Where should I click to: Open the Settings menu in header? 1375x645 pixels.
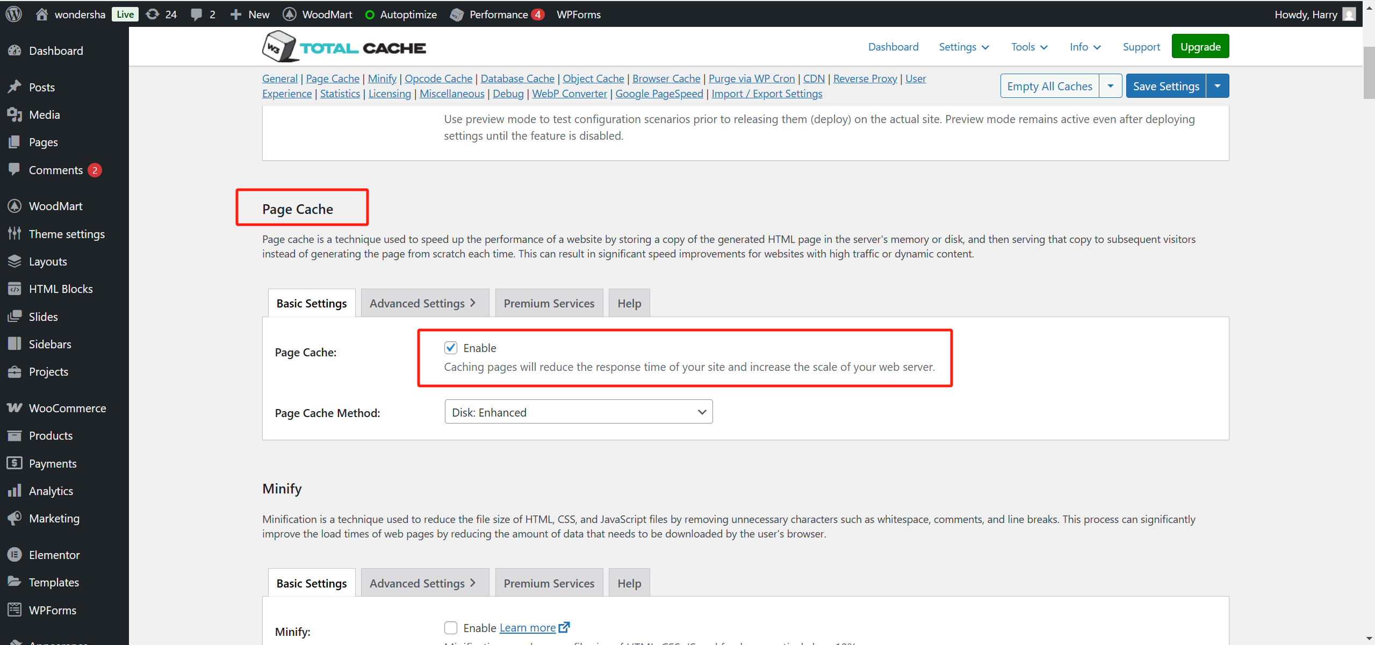963,47
